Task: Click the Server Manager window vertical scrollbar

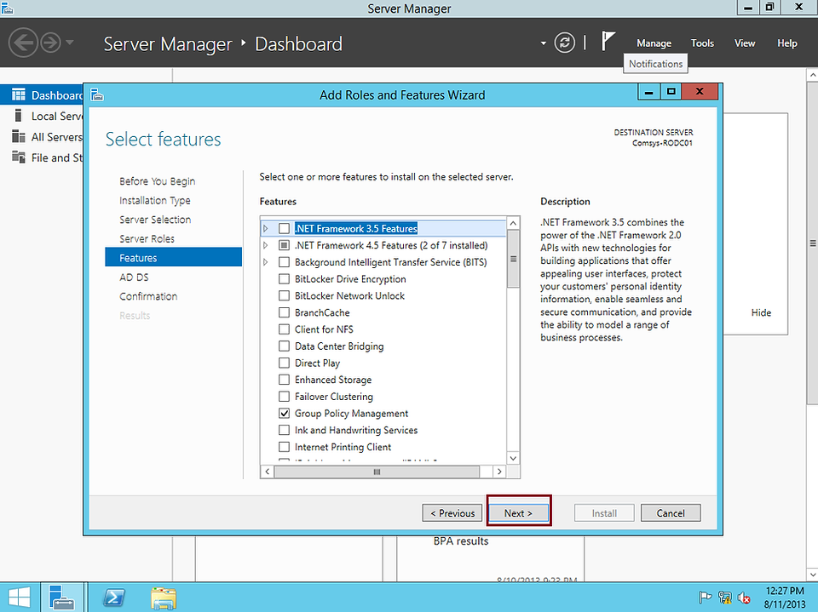Action: (812, 243)
